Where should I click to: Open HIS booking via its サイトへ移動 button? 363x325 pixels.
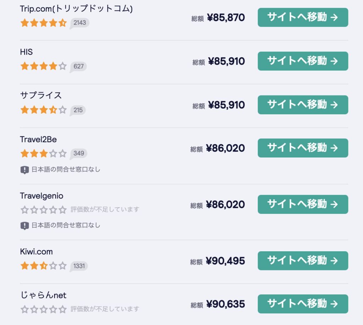(302, 61)
